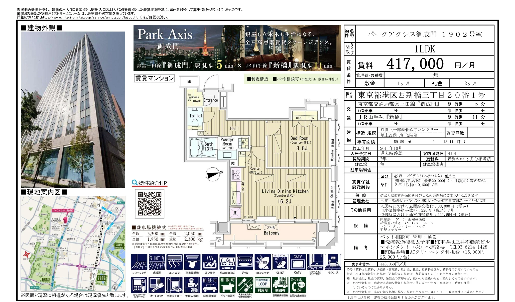
Task: Click the ペット相談可 dog icon
Action: tap(227, 285)
